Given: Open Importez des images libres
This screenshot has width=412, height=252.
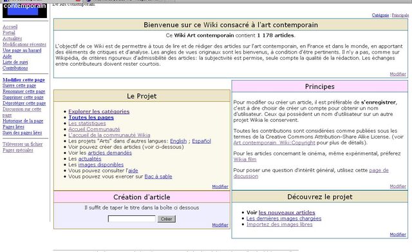Looking at the screenshot, I should pos(279,224).
